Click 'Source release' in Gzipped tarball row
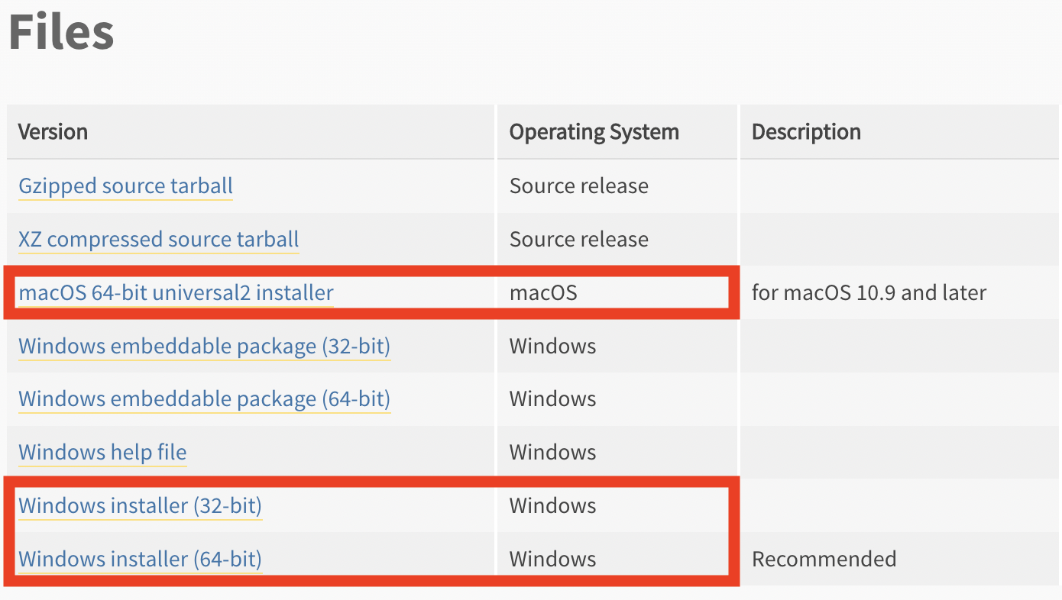Viewport: 1062px width, 600px height. click(579, 186)
